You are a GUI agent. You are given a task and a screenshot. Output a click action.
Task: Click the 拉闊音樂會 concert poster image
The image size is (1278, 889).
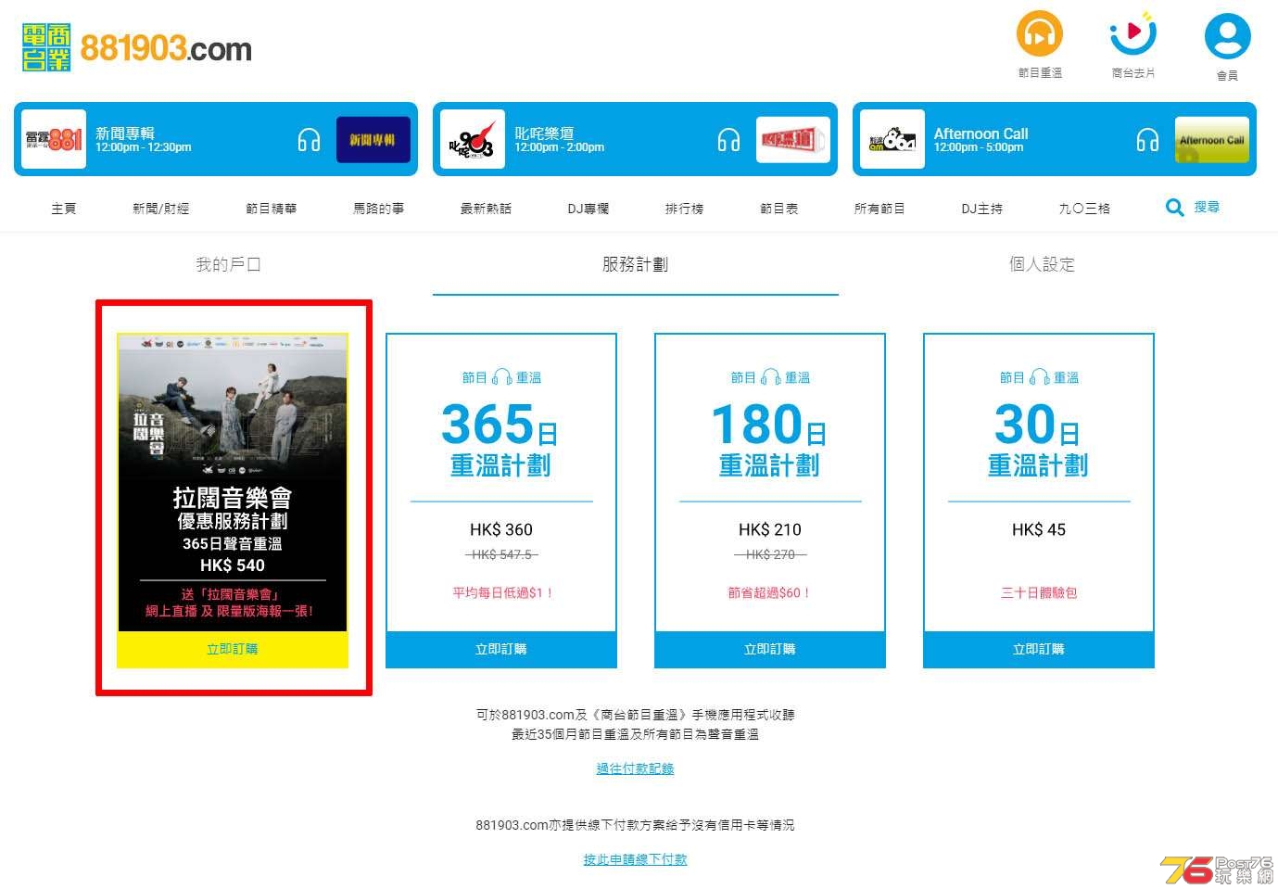tap(233, 405)
